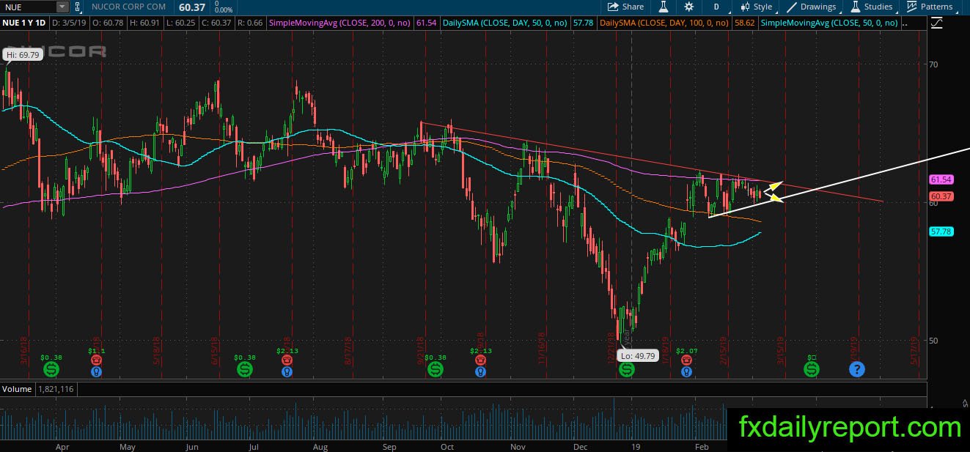Viewport: 970px width, 452px height.
Task: Click the $0.38 dividend icon near October
Action: (435, 369)
